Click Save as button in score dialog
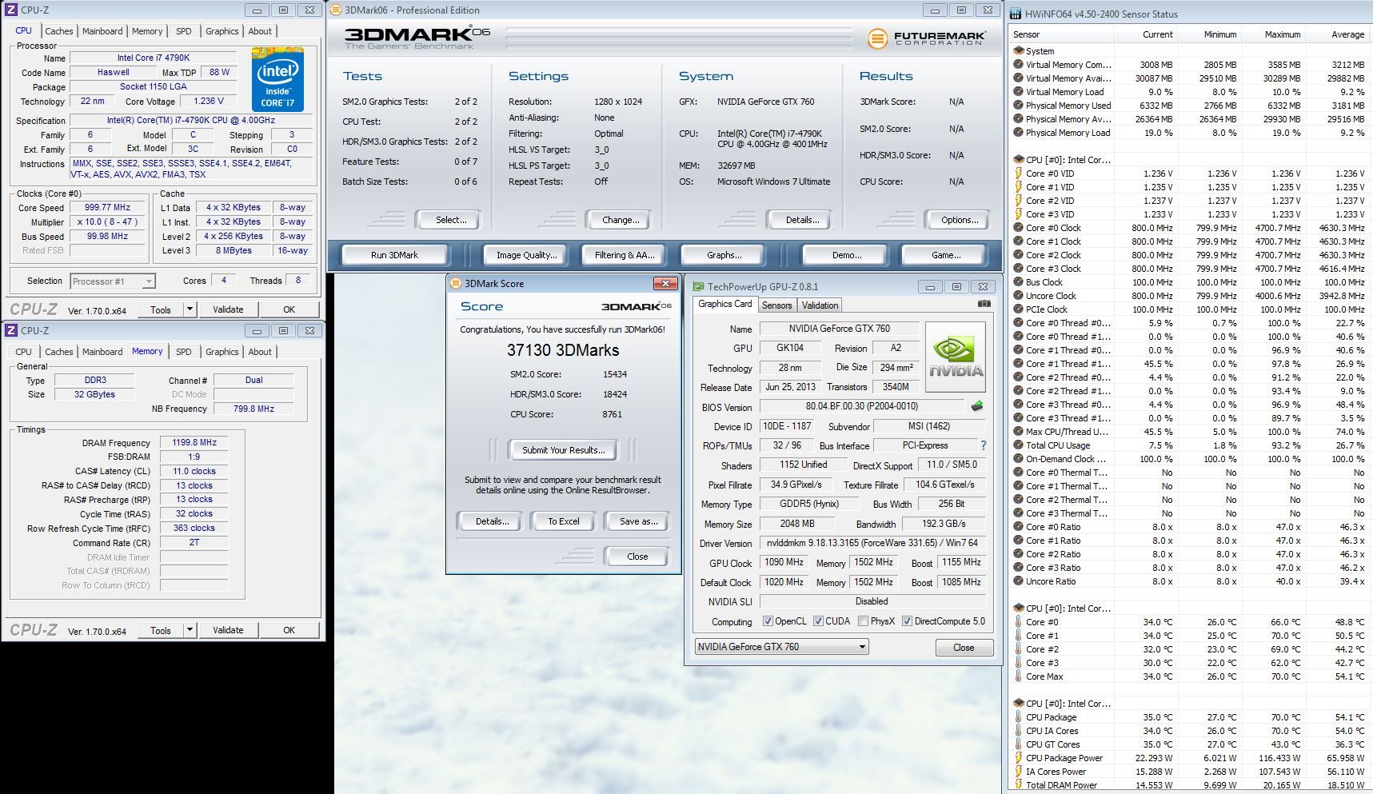Screen dimensions: 1373x794 coord(638,521)
